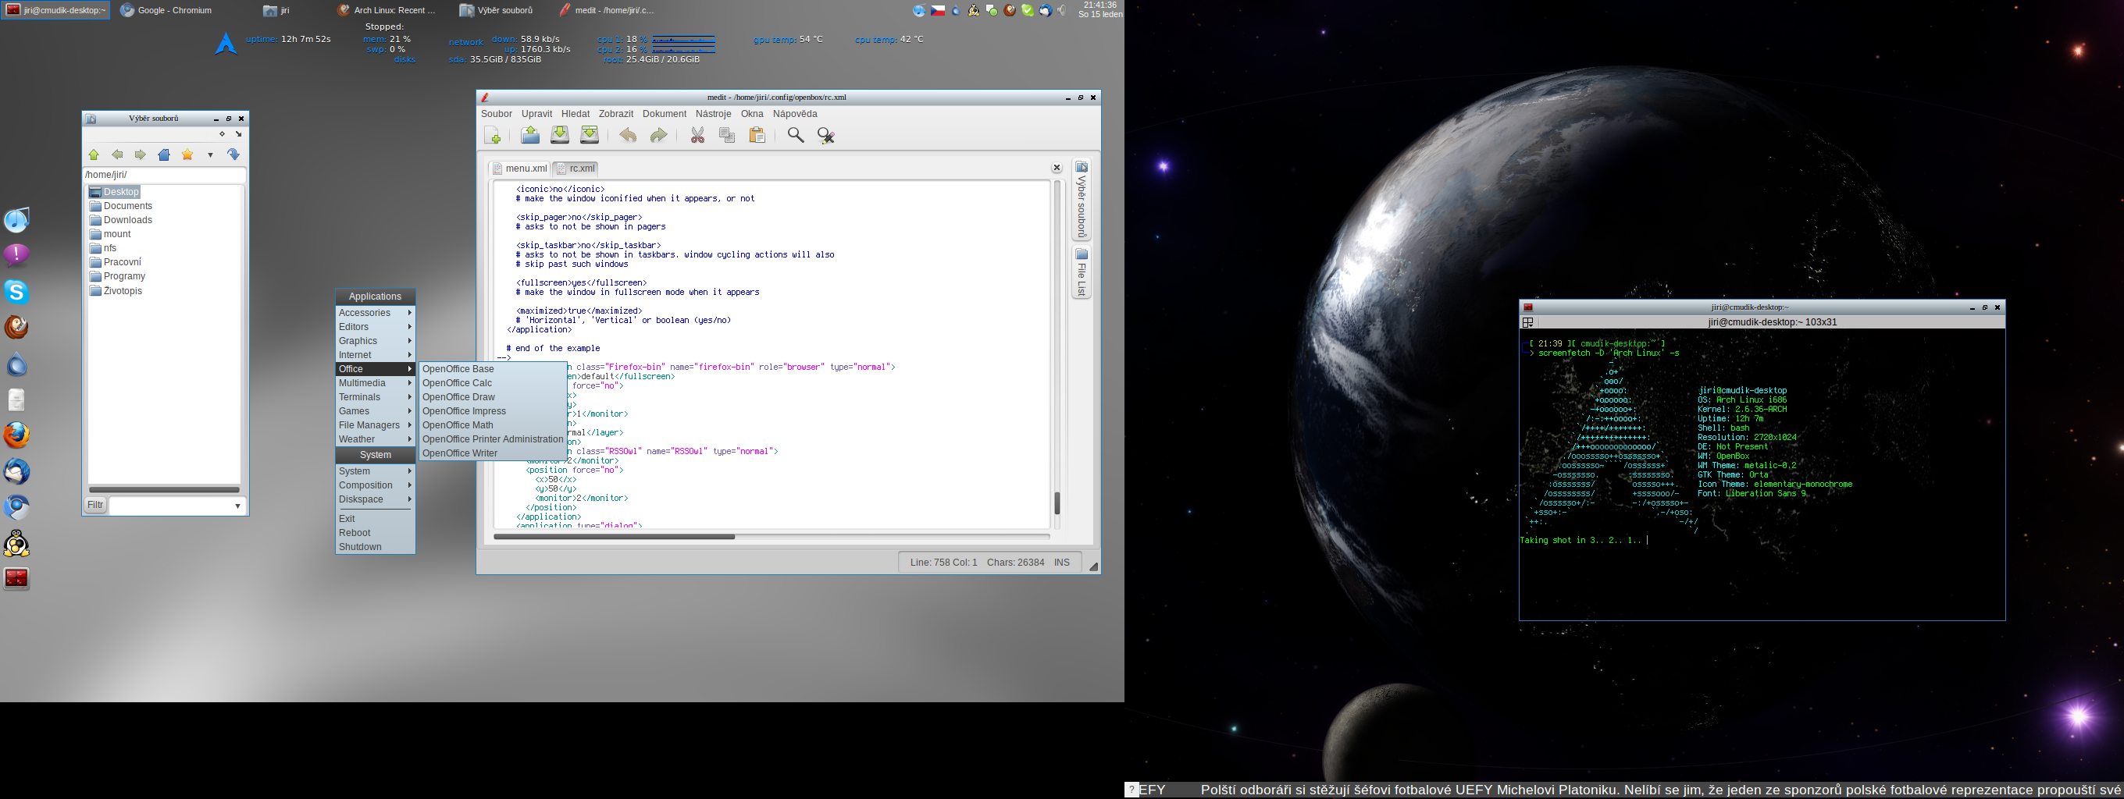
Task: Launch Thunderbird from the dock
Action: [x=16, y=471]
